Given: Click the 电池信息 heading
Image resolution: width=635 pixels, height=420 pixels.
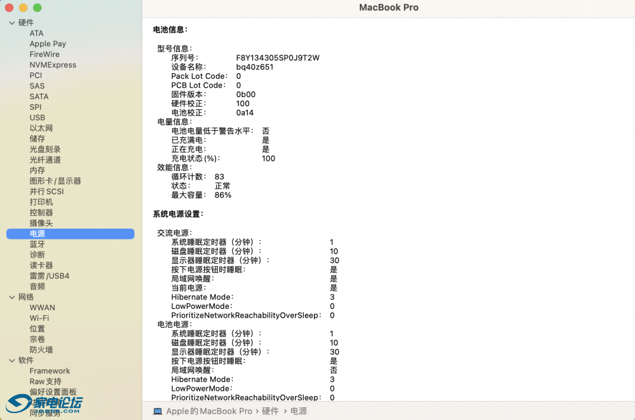Looking at the screenshot, I should pos(170,30).
